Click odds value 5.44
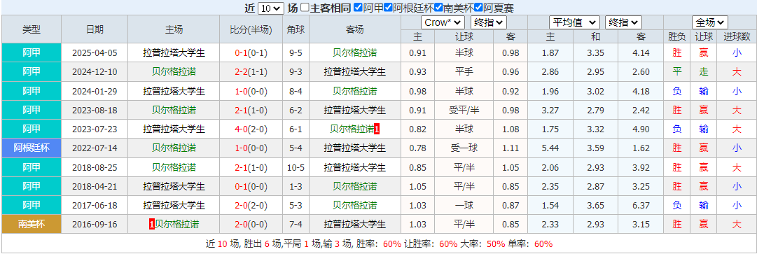This screenshot has width=757, height=254. [550, 148]
